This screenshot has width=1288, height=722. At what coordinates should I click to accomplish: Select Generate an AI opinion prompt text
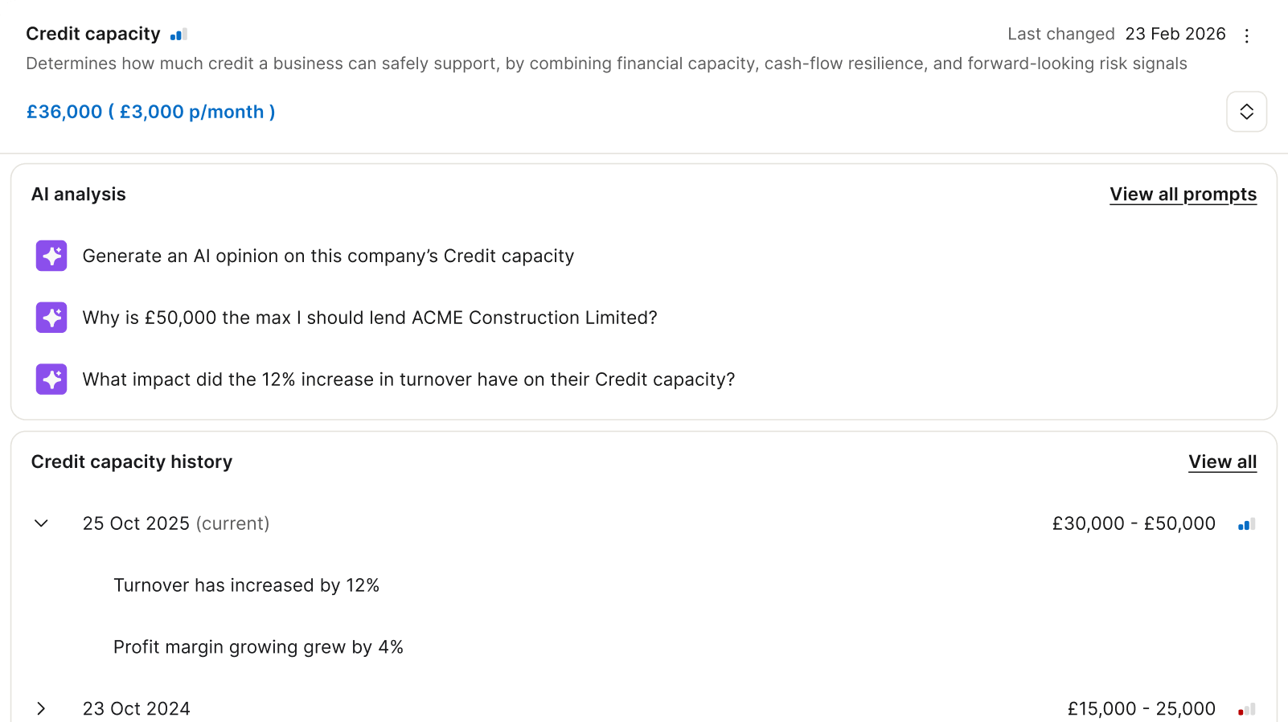pyautogui.click(x=328, y=256)
